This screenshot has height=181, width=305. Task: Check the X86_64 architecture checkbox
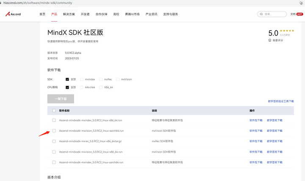101,87
